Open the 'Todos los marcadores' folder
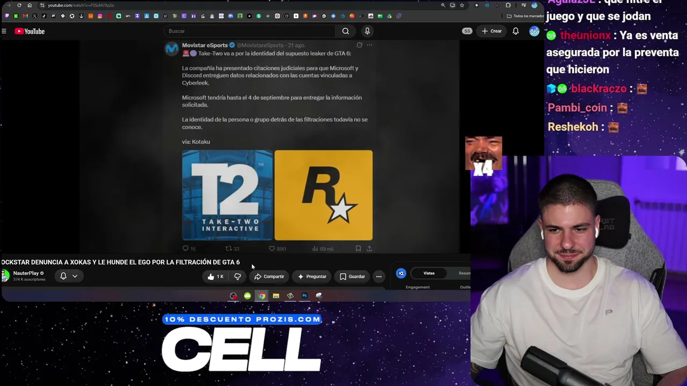Viewport: 687px width, 386px height. (525, 16)
